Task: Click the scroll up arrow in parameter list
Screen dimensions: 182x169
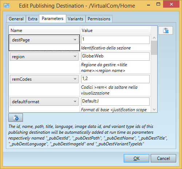Action: tap(154, 38)
